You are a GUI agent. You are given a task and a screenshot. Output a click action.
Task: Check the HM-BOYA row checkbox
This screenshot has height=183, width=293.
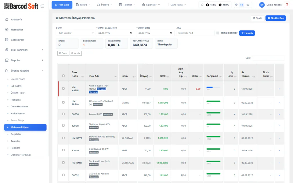63,138
